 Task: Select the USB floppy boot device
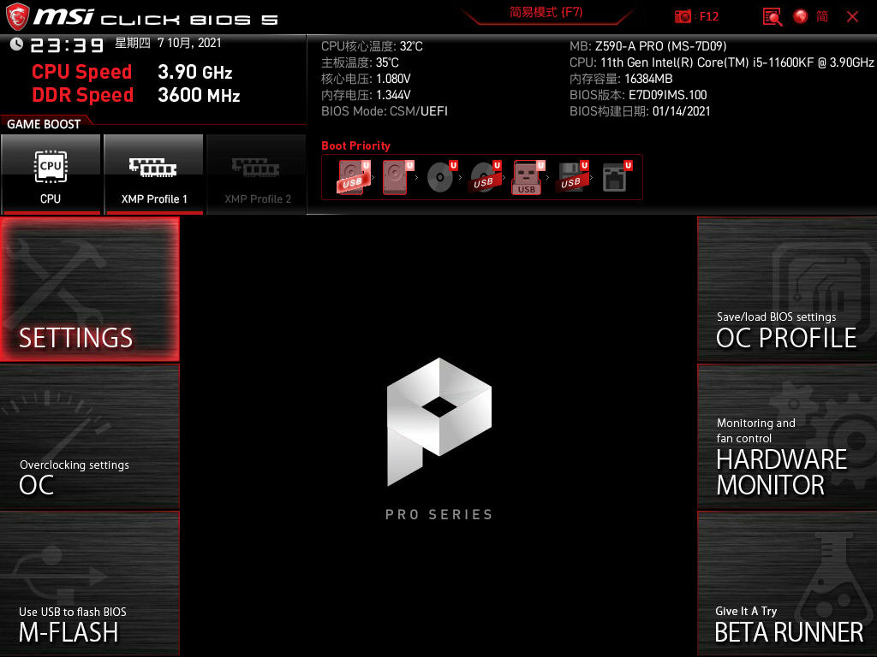[x=571, y=178]
